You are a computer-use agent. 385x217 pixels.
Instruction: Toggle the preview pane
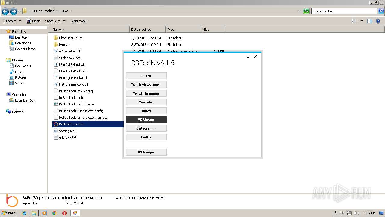click(x=370, y=21)
